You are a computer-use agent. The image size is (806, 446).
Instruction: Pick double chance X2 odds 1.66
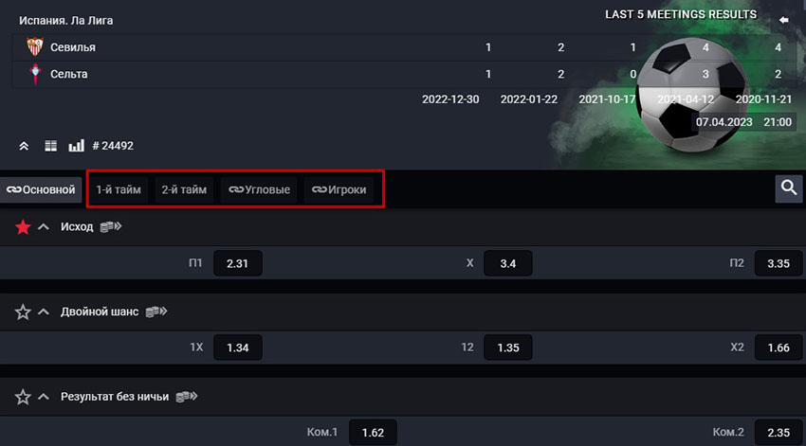[778, 348]
